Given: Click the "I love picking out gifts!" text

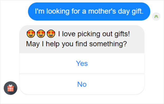Looking at the screenshot, I should click(x=94, y=34).
